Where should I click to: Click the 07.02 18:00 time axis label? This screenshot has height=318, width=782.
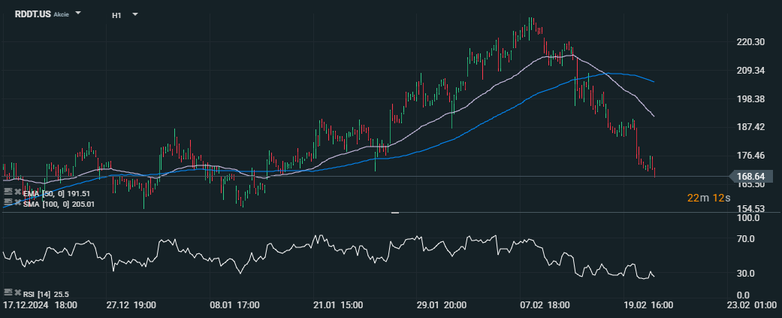[545, 305]
